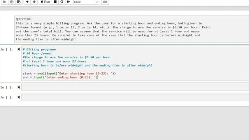Interrupt the kernel stop button
This screenshot has width=249, height=140.
(55, 2)
